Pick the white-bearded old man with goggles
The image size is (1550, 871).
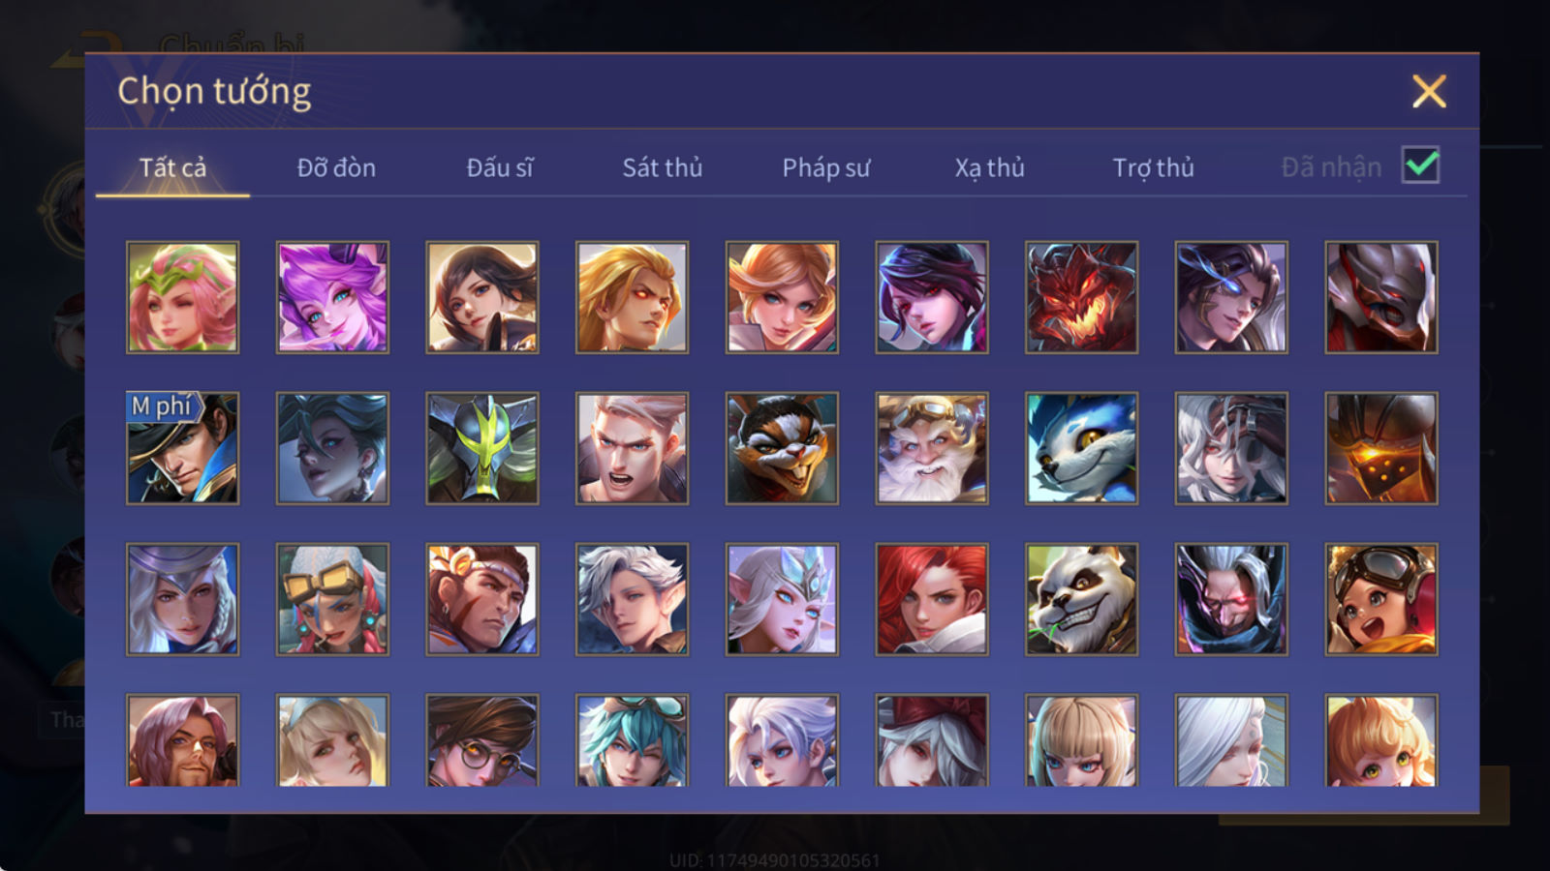click(x=931, y=448)
